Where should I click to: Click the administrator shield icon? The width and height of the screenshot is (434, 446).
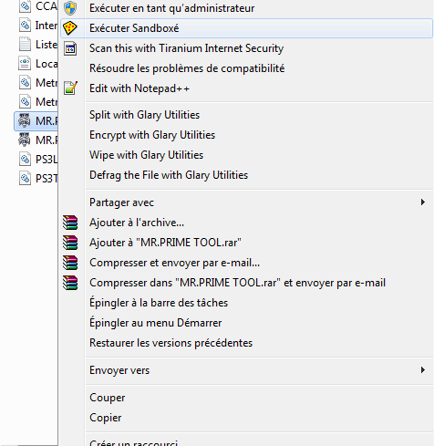tap(70, 8)
